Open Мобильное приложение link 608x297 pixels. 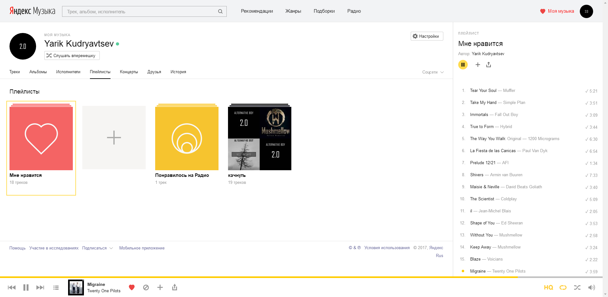click(142, 248)
